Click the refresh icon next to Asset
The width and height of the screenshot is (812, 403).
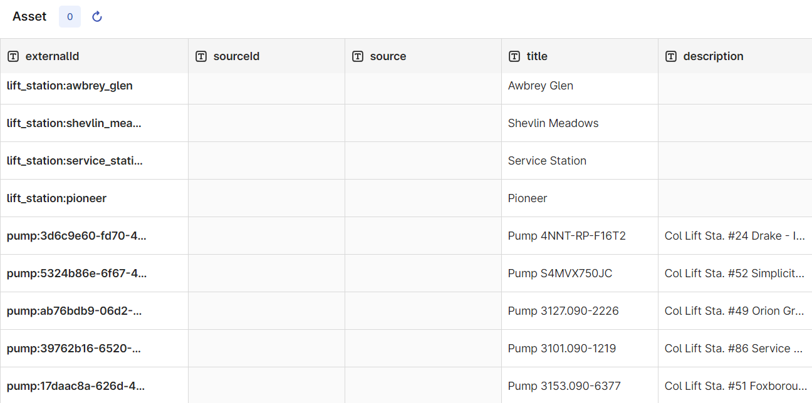pyautogui.click(x=97, y=17)
